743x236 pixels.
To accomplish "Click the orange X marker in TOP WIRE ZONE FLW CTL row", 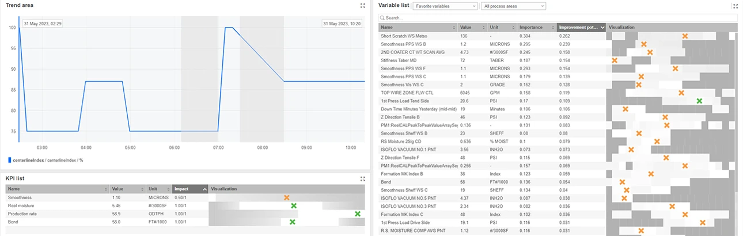I will pos(681,92).
